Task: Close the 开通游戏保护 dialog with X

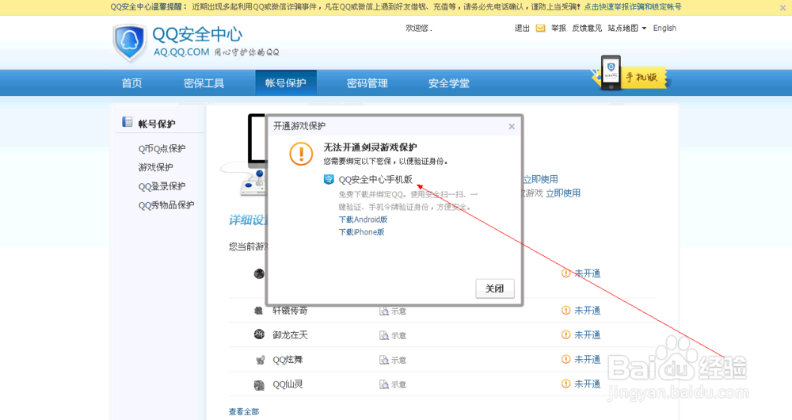Action: point(512,126)
